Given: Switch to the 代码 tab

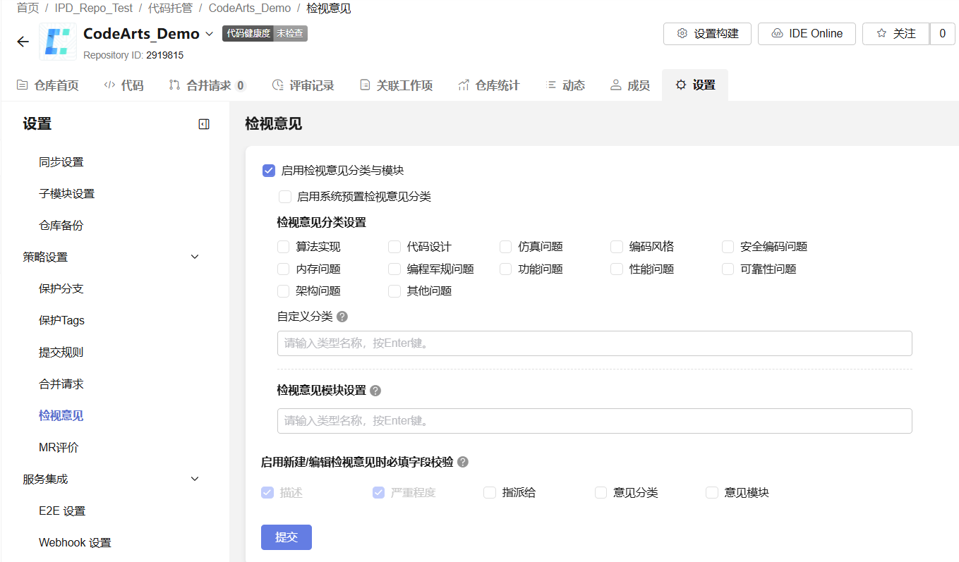Looking at the screenshot, I should coord(123,85).
